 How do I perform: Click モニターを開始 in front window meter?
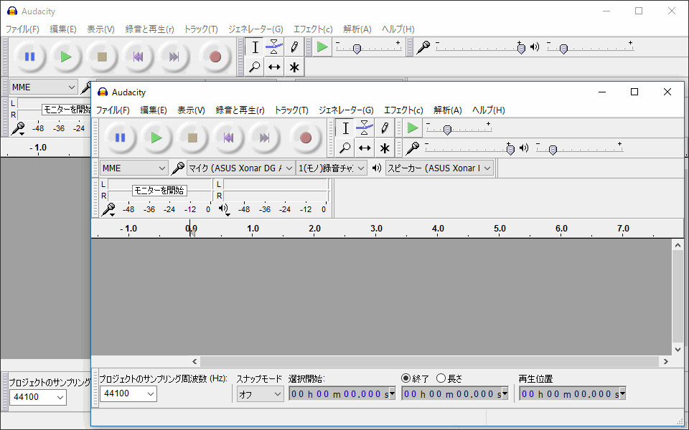click(159, 191)
